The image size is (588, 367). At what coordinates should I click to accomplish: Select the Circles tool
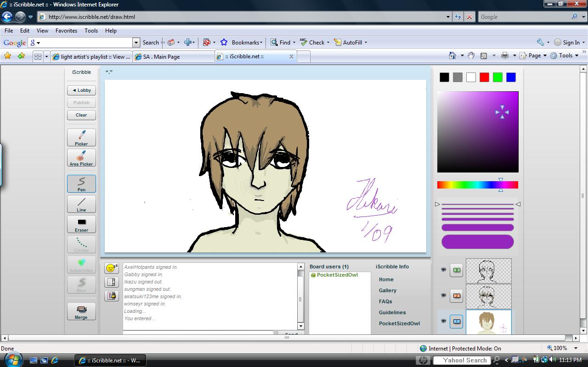coord(81,245)
